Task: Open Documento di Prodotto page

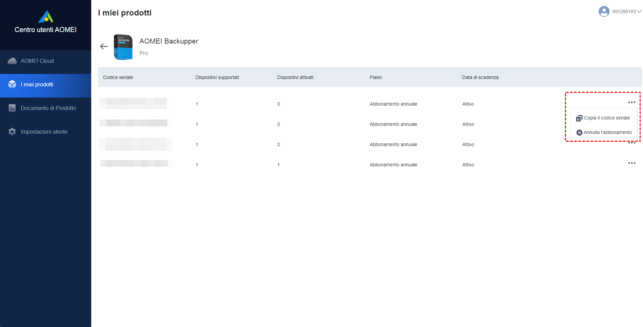Action: (46, 108)
